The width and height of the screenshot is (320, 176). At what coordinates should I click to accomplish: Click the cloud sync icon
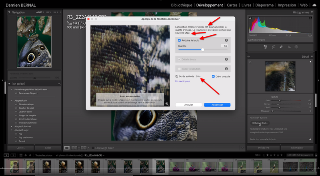(314, 5)
